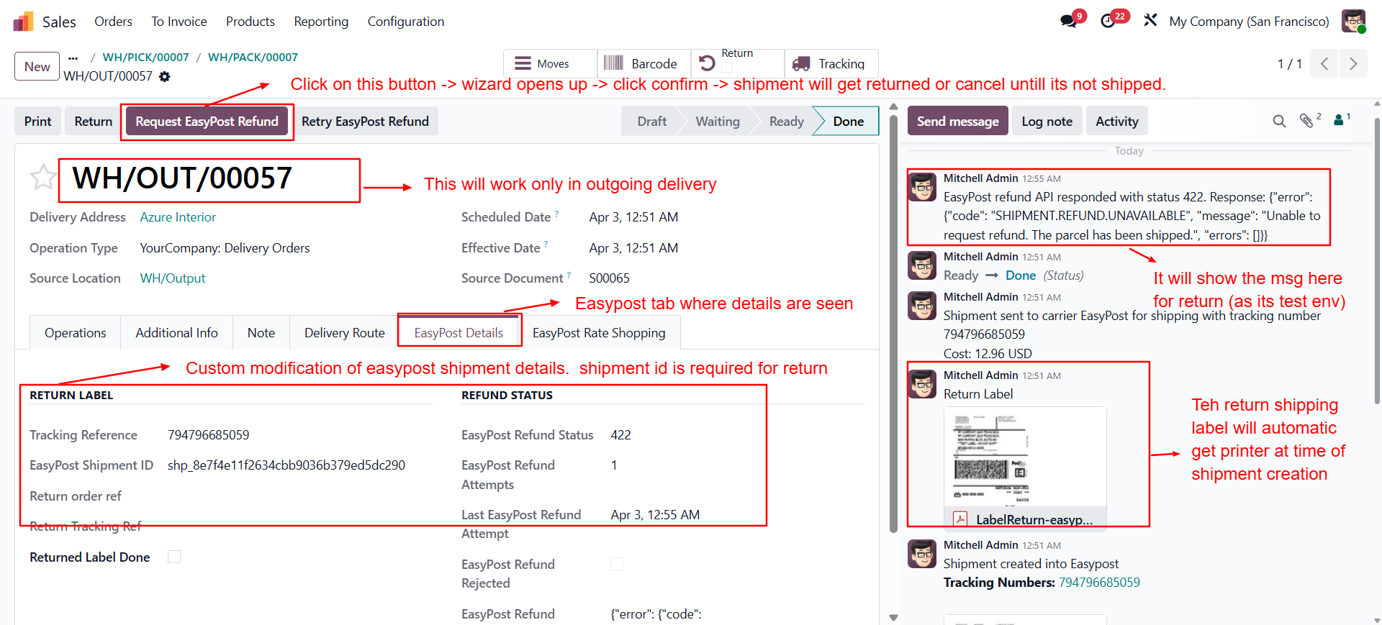Open Barcode smart button
Screen dimensions: 1382x625
click(644, 63)
